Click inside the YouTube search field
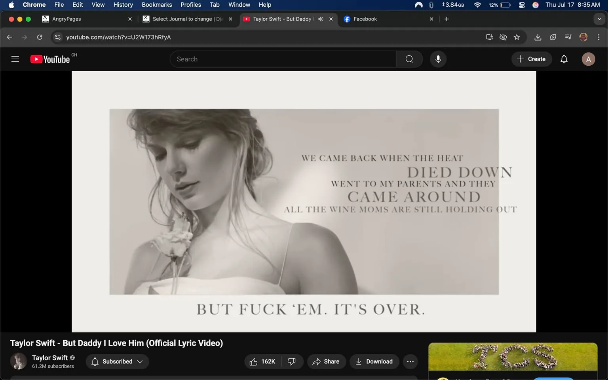This screenshot has width=608, height=380. click(x=283, y=59)
